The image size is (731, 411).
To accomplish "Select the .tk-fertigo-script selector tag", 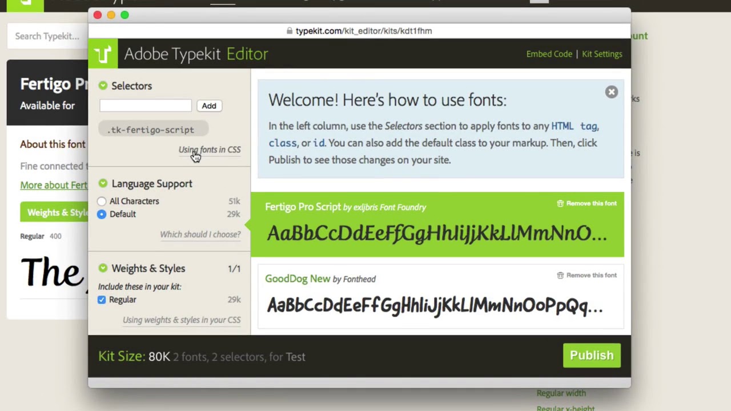I will coord(153,130).
